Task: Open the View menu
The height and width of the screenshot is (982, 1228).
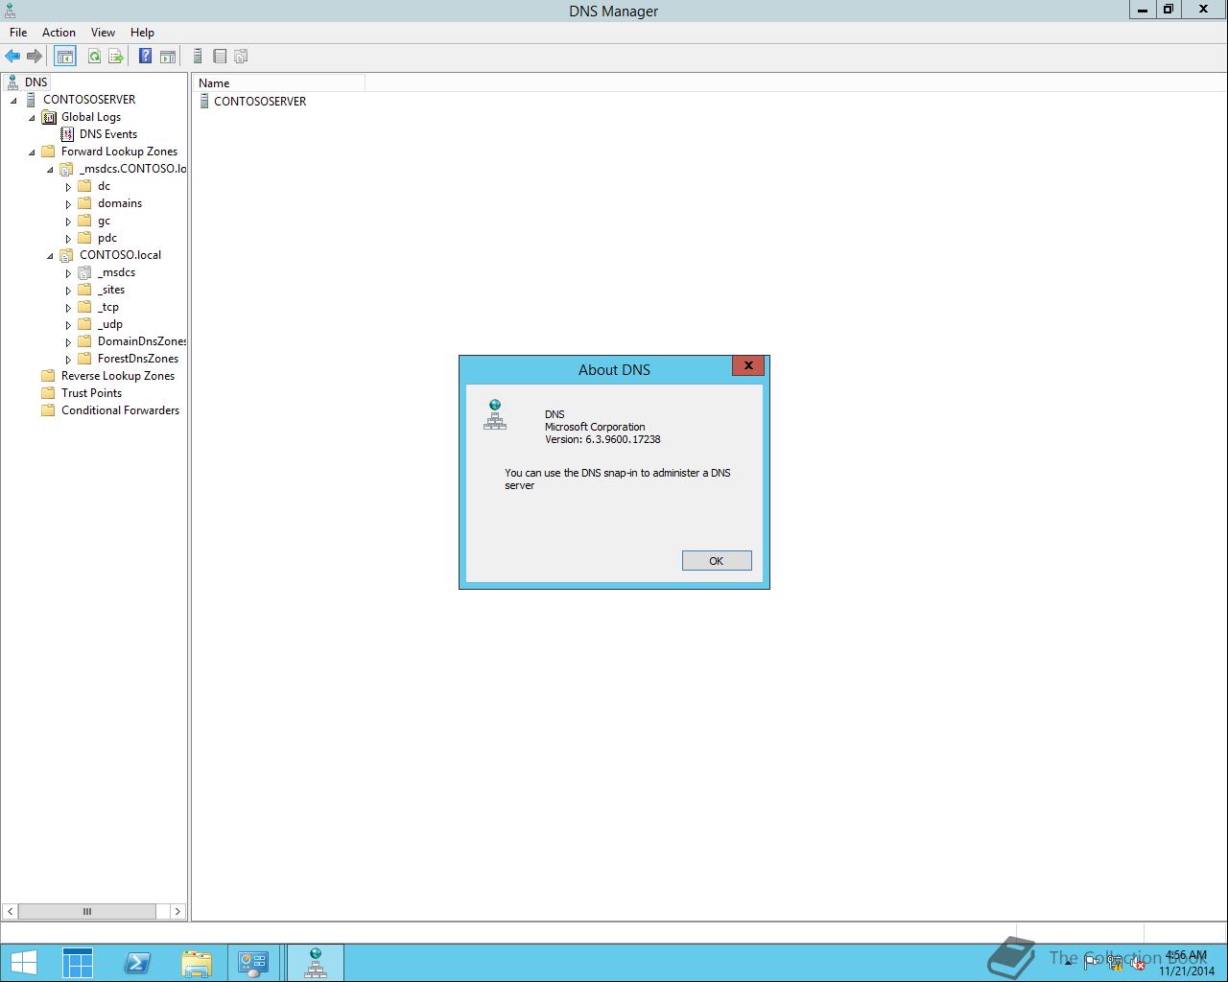Action: (103, 33)
